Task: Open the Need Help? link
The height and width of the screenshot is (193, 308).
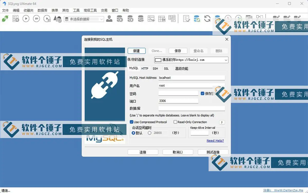Action: pyautogui.click(x=215, y=141)
